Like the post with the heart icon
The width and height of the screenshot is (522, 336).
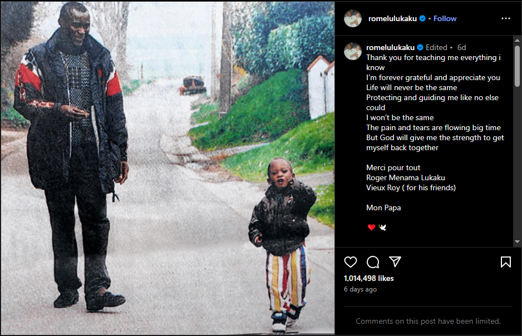click(x=350, y=262)
